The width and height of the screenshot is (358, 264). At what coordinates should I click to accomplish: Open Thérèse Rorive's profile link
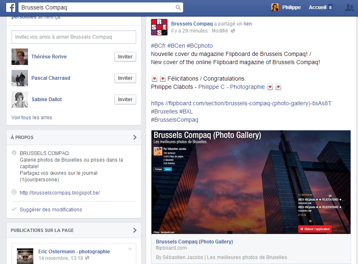coord(49,57)
